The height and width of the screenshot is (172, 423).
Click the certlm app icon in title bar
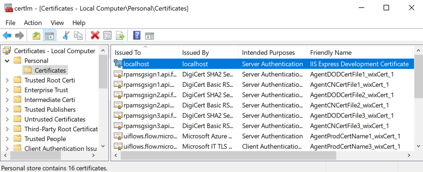coord(9,8)
